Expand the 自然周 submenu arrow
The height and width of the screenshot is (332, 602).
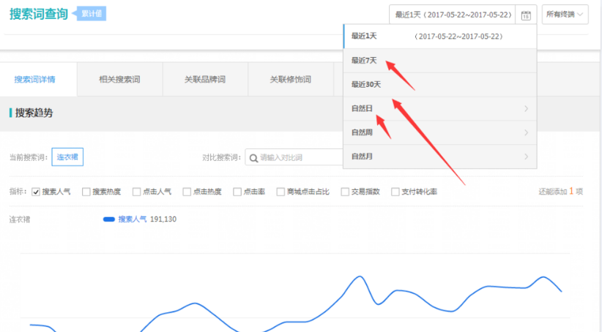pos(526,132)
